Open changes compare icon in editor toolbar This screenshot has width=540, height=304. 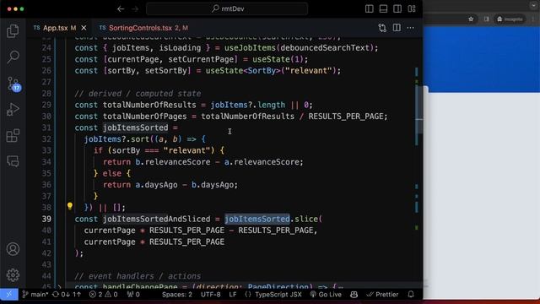click(x=382, y=28)
